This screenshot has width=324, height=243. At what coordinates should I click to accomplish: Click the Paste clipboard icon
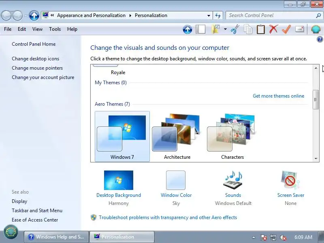260,29
